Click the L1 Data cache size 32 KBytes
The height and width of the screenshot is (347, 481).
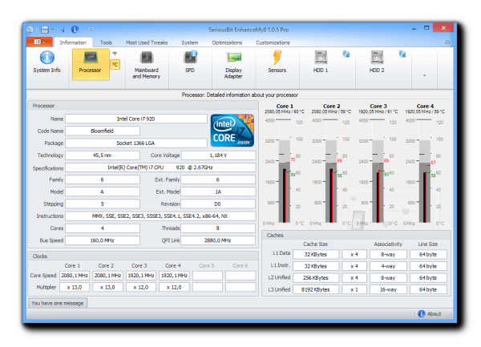point(316,254)
